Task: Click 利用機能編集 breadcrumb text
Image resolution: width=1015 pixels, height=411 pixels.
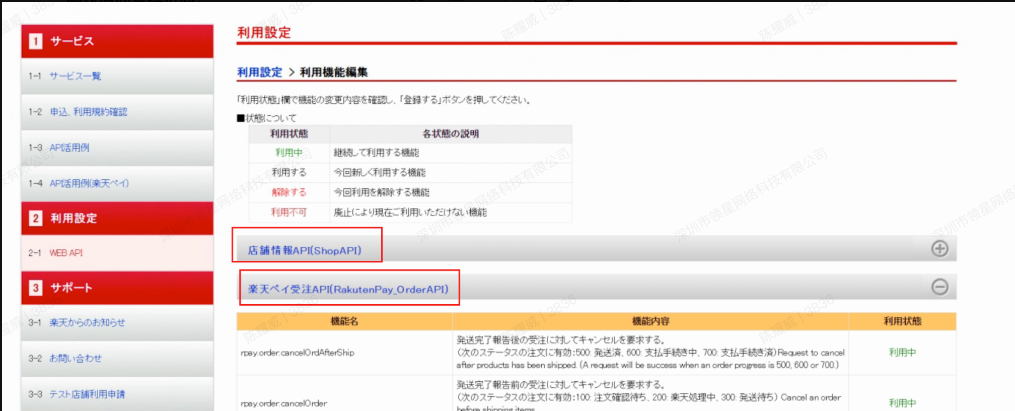Action: click(x=334, y=72)
